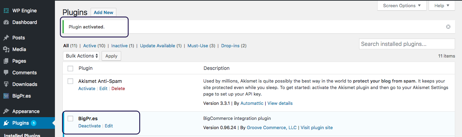Click the Dashboard gauge icon
This screenshot has width=462, height=137.
6,22
